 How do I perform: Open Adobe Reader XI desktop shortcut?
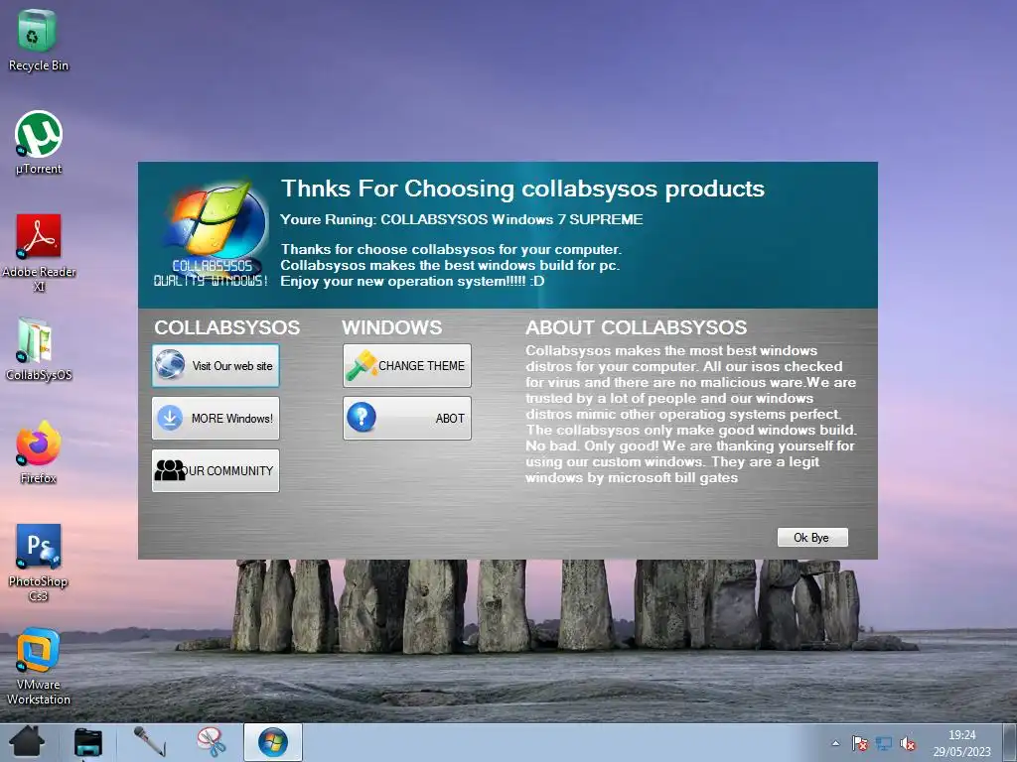coord(39,253)
